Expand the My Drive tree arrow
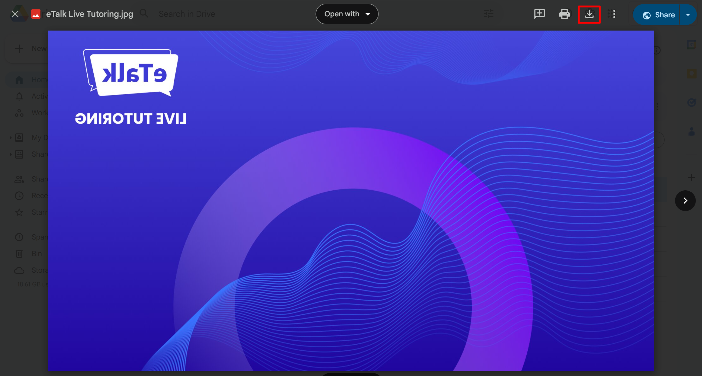The image size is (702, 376). [11, 138]
